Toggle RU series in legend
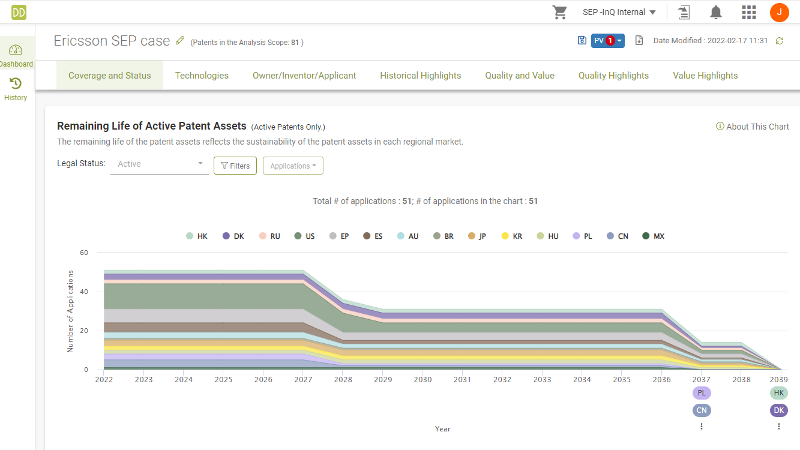Screen dimensions: 800x450 point(269,236)
